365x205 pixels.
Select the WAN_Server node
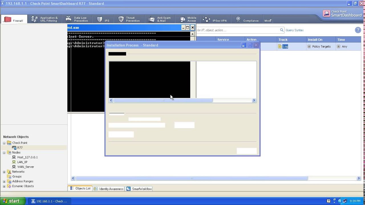coord(26,167)
